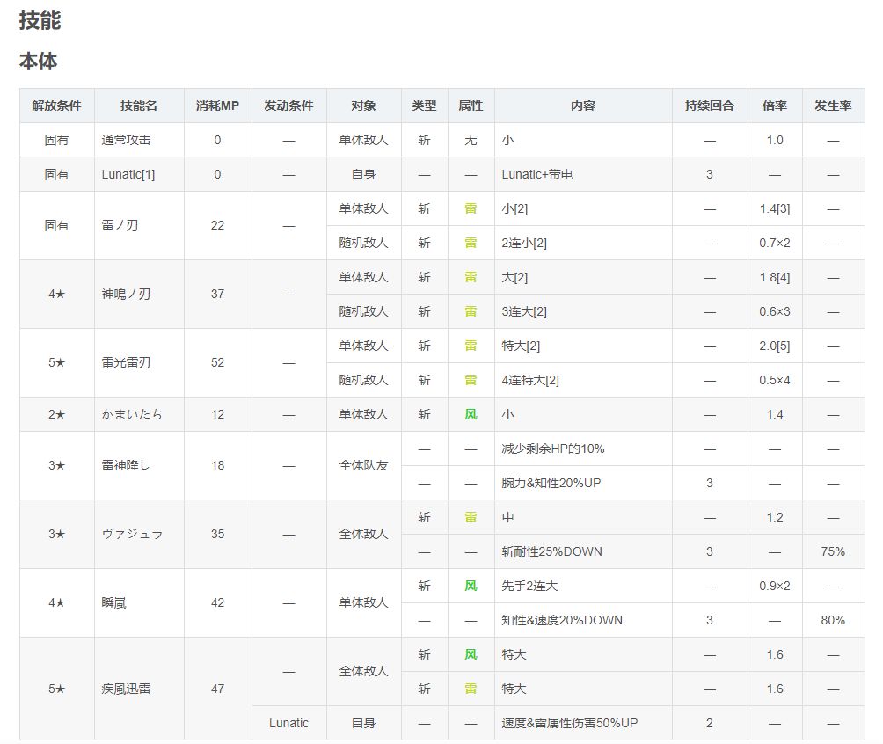The image size is (883, 744).
Task: Click MP cost 42 for 瞬嵐
Action: tap(218, 603)
